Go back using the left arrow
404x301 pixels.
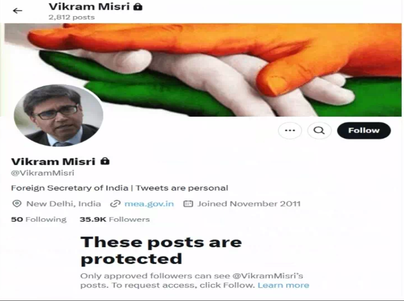coord(17,10)
